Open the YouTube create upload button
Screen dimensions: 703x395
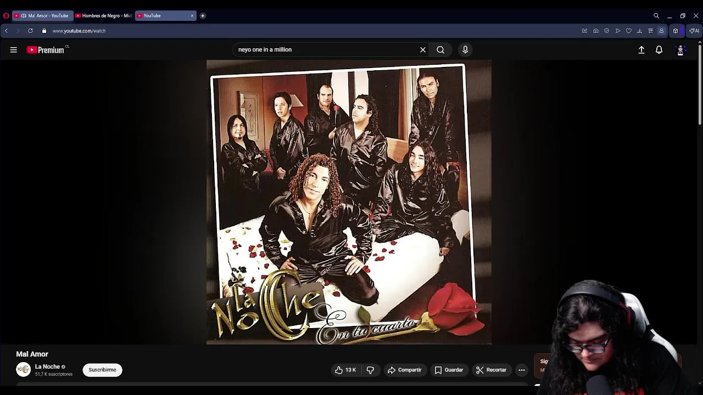tap(641, 50)
